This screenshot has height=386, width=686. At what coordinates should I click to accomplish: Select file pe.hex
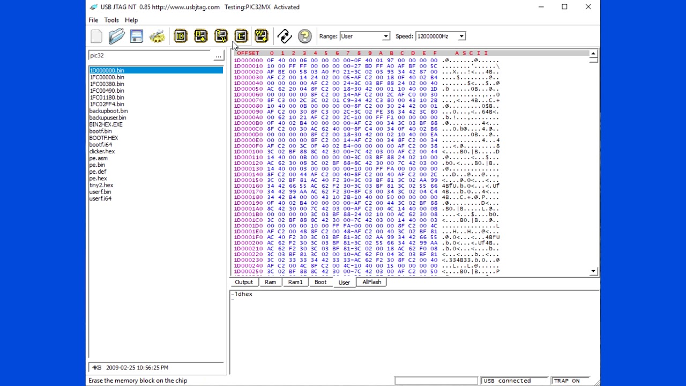point(98,179)
